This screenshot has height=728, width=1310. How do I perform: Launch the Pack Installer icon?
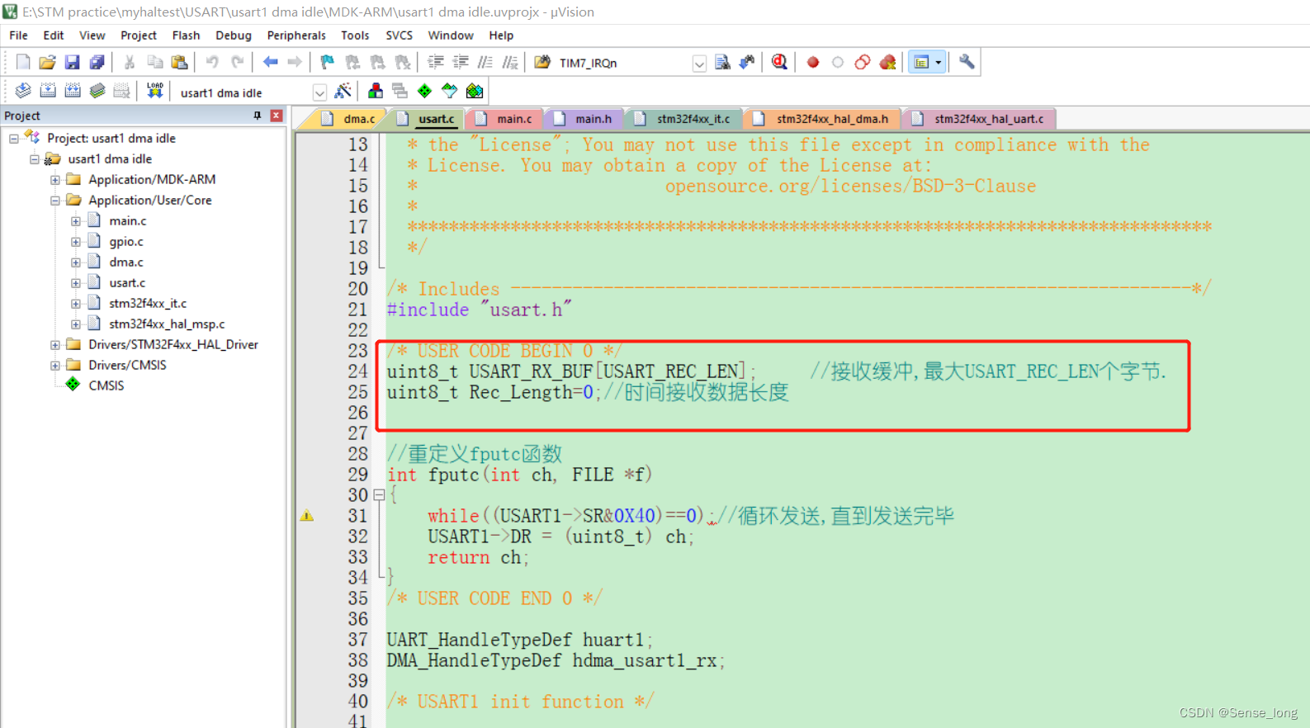[x=475, y=91]
